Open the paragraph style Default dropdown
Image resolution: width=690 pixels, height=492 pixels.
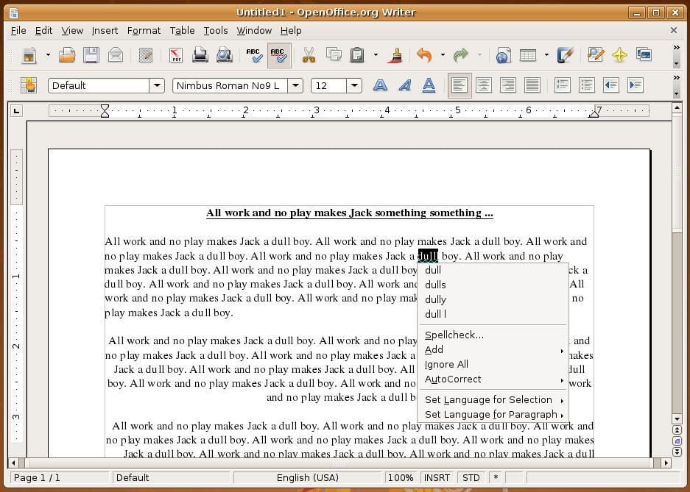156,85
